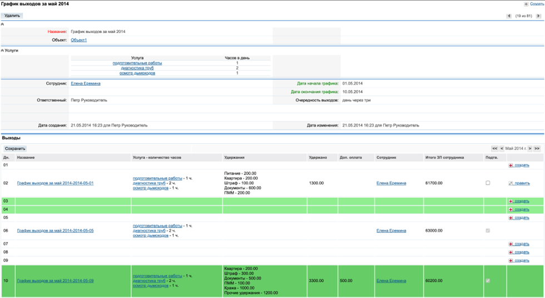The width and height of the screenshot is (545, 298).
Task: Click the red plus icon on day 05 row
Action: tap(511, 218)
